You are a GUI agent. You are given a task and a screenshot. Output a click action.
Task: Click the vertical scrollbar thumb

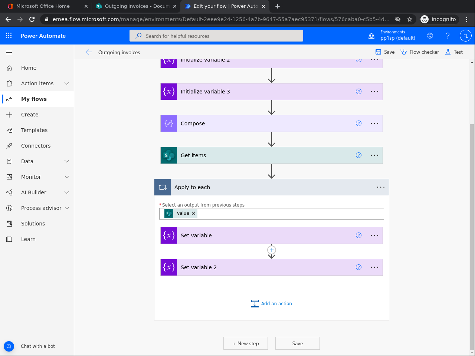tap(472, 237)
